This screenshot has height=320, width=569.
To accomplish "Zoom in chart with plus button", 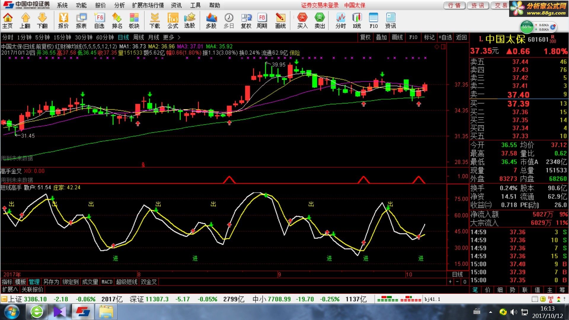I will 450,282.
